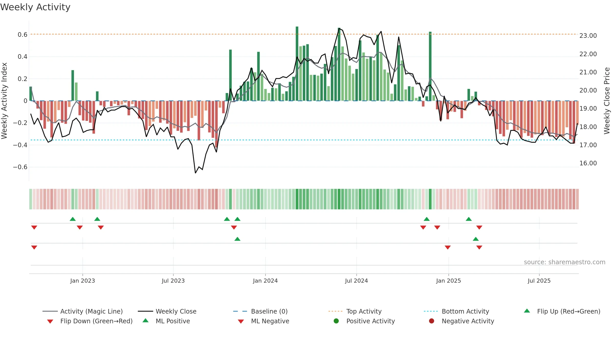The image size is (614, 345).
Task: Toggle the Top Activity legend entry
Action: [x=355, y=311]
